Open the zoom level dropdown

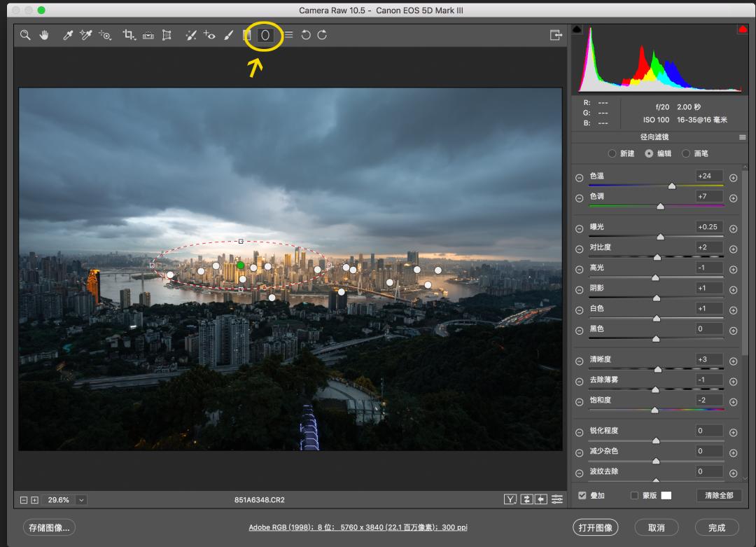pyautogui.click(x=82, y=500)
